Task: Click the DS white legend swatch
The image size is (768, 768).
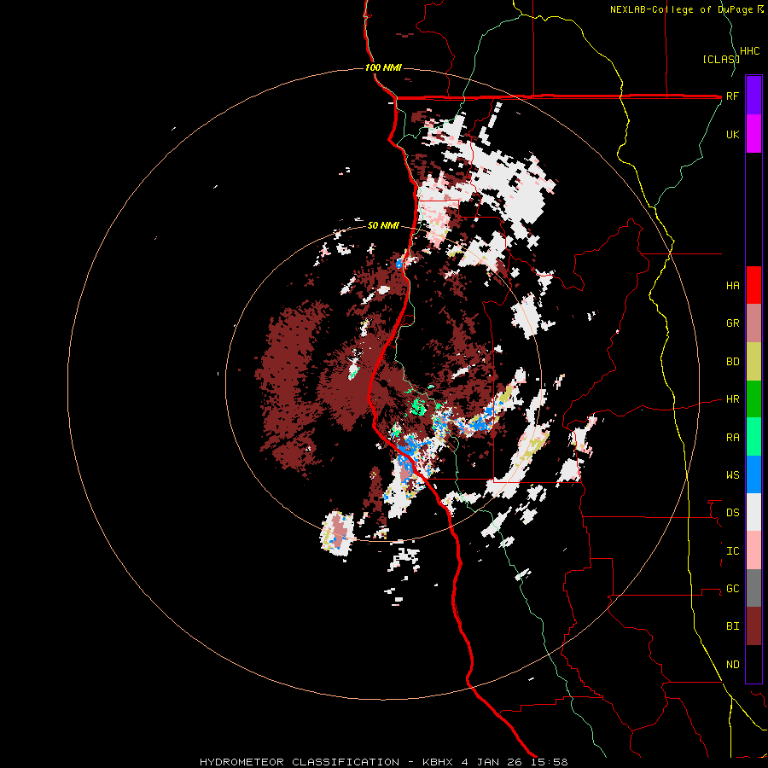Action: coord(753,512)
